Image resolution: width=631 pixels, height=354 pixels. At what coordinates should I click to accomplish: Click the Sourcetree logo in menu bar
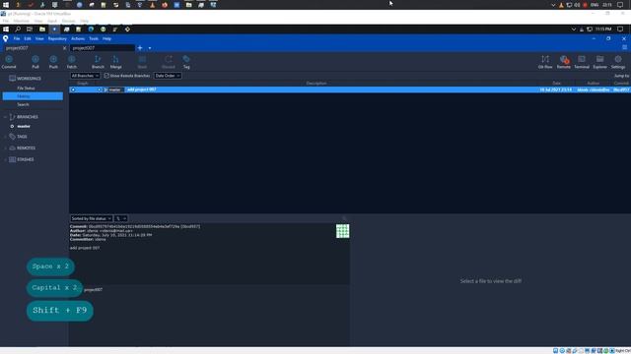coord(5,38)
